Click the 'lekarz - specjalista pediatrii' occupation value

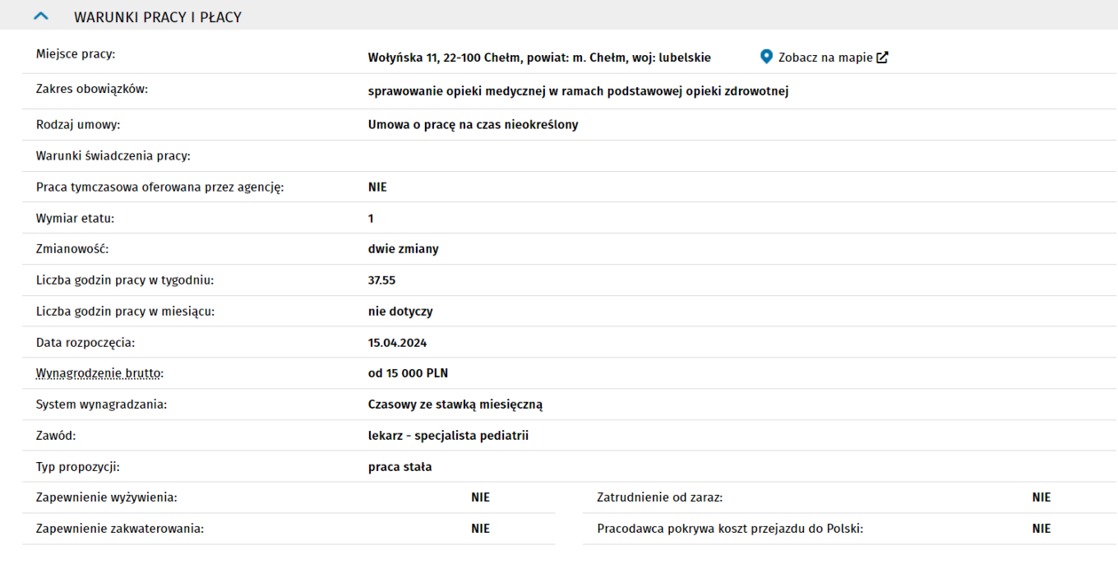coord(448,435)
